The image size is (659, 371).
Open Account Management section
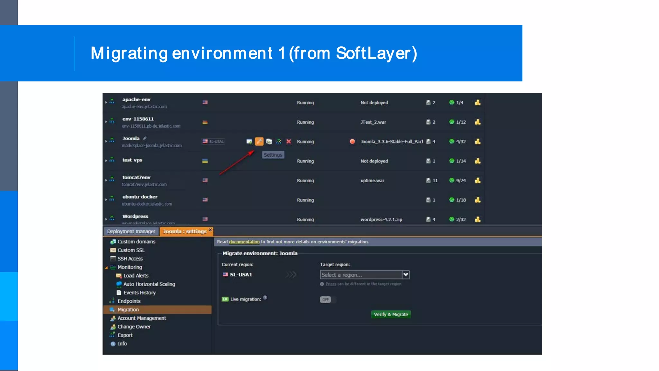142,318
